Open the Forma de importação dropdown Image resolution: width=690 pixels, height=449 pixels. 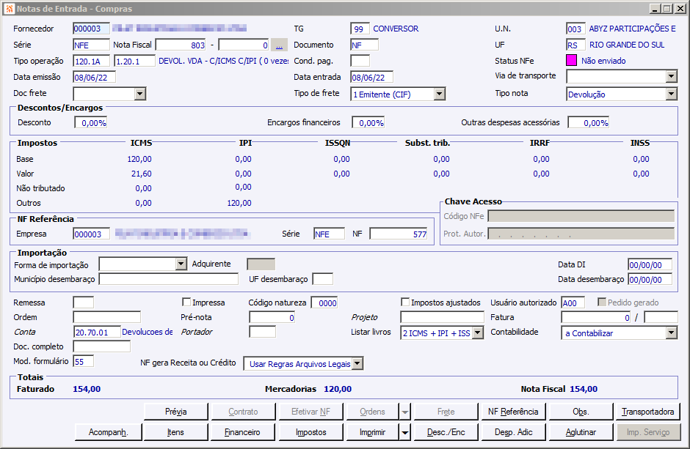181,264
